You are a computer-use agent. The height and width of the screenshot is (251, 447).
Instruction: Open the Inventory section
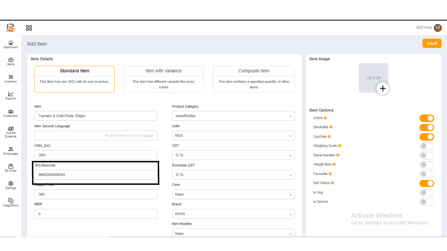[10, 77]
